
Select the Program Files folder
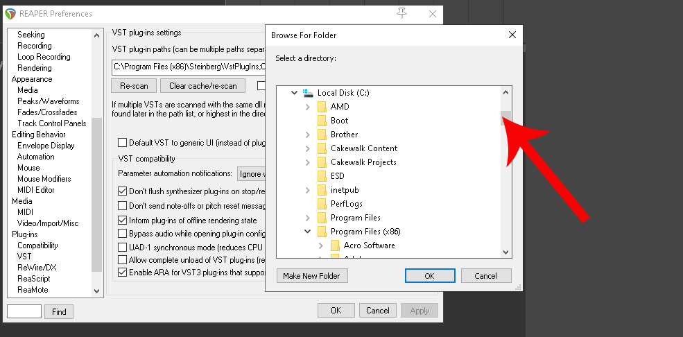(x=349, y=218)
